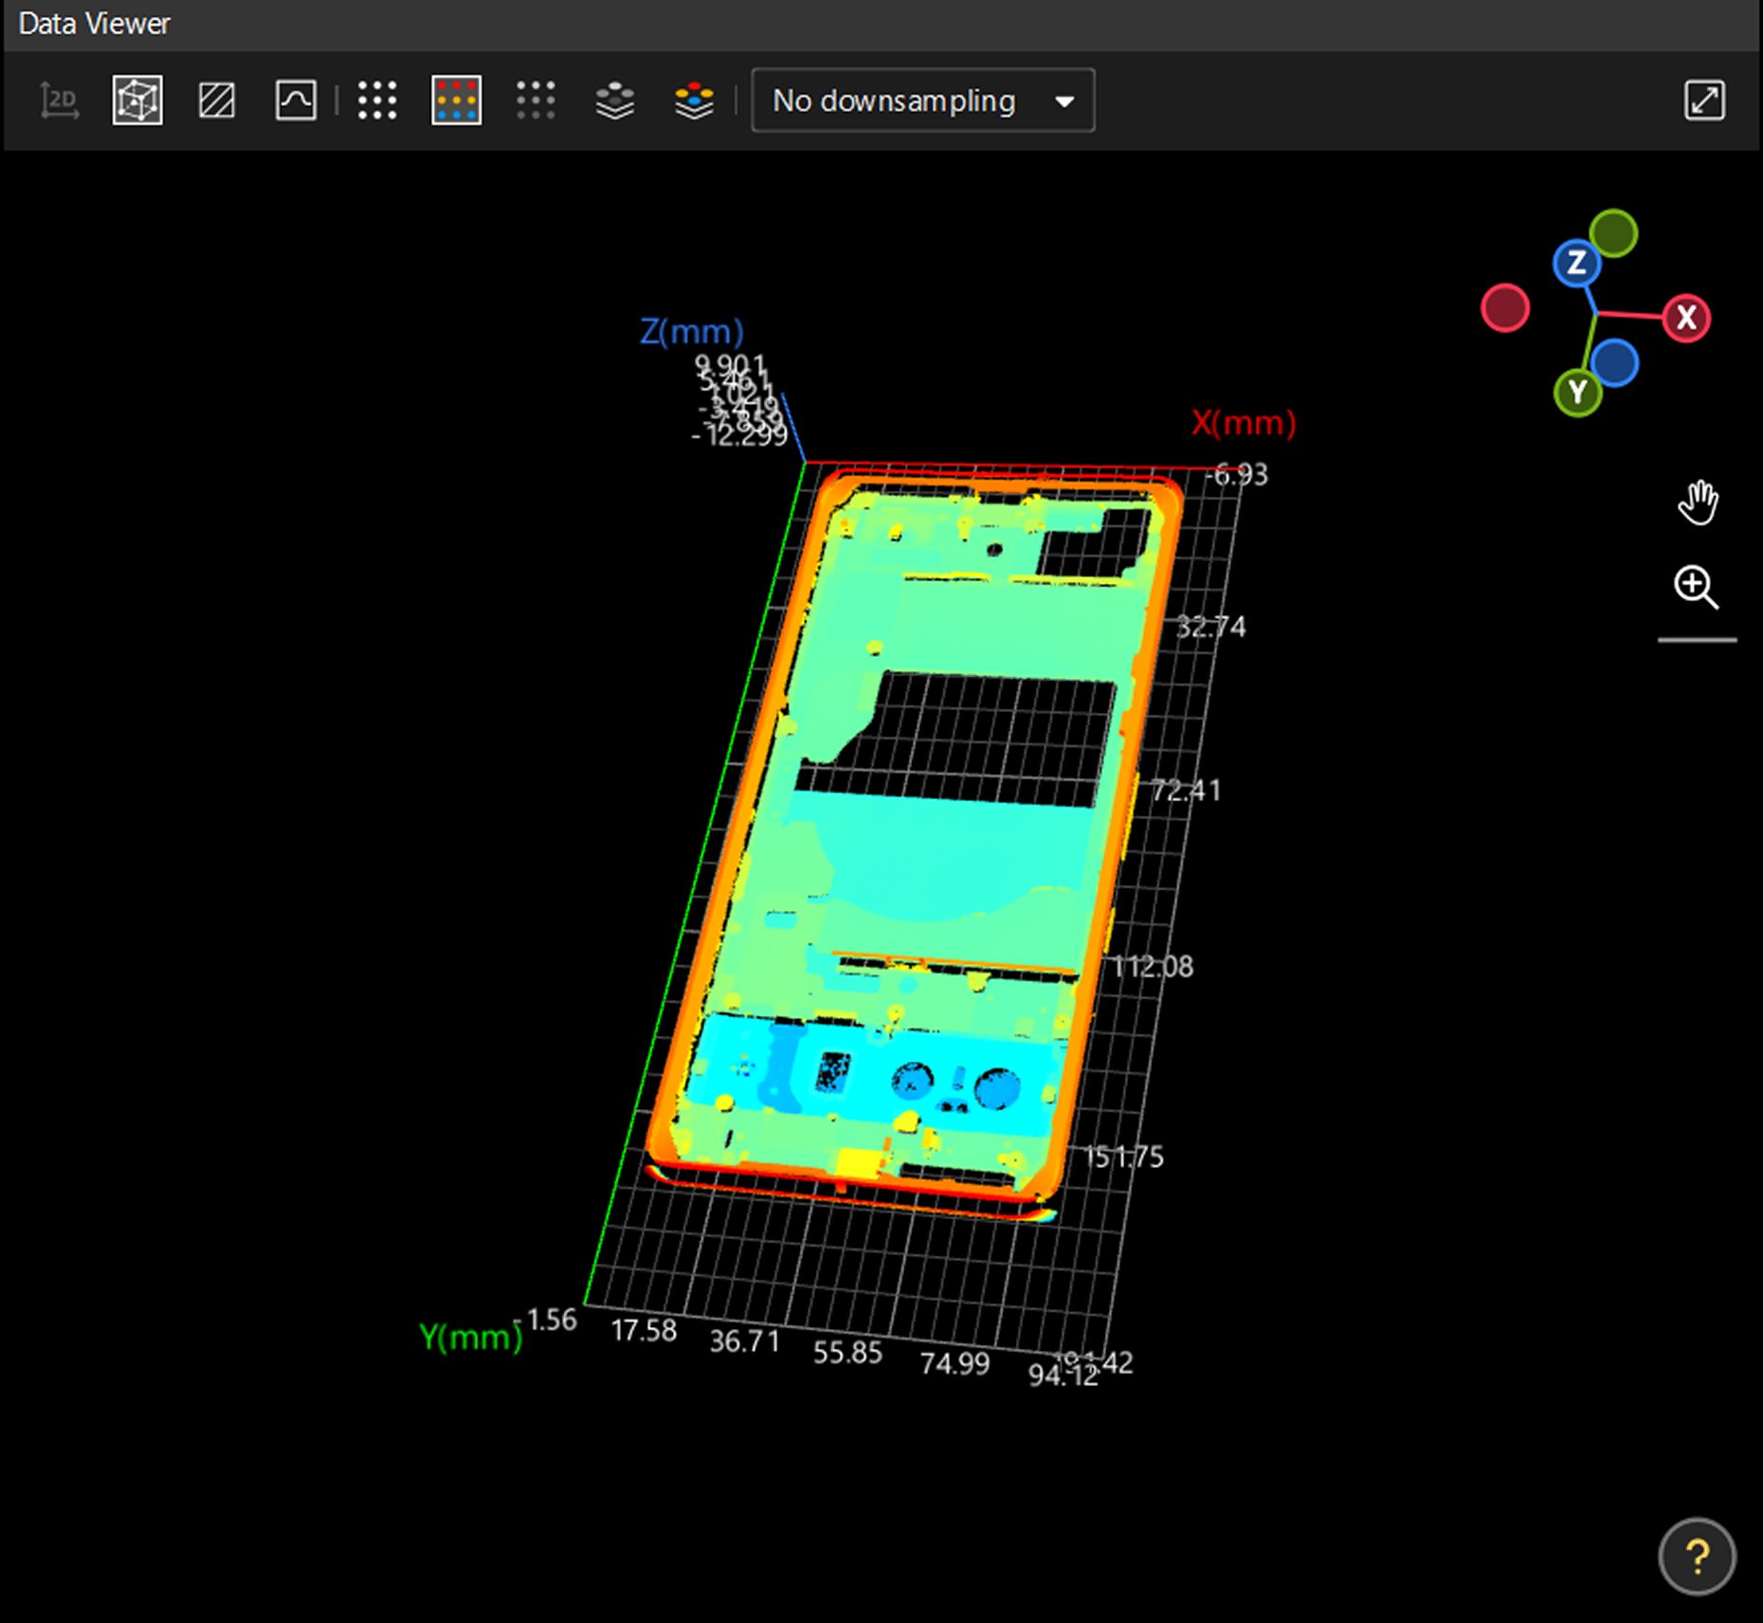Open help with the question mark button
The image size is (1764, 1623).
(1697, 1556)
